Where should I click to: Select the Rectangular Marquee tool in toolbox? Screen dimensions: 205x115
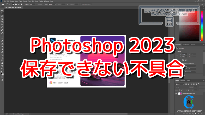2,13
